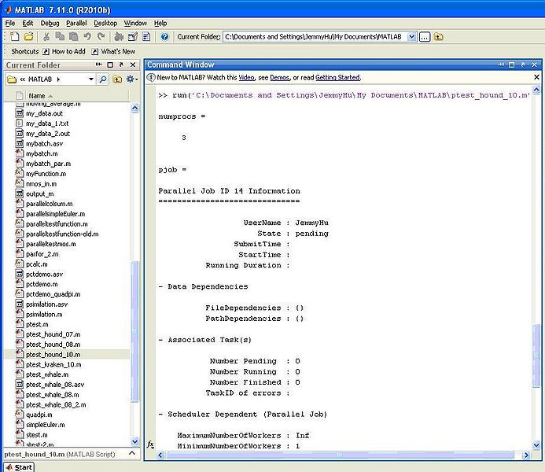Select ptest_kraken_10.m in file list
Viewport: 545px width, 472px height.
(53, 364)
